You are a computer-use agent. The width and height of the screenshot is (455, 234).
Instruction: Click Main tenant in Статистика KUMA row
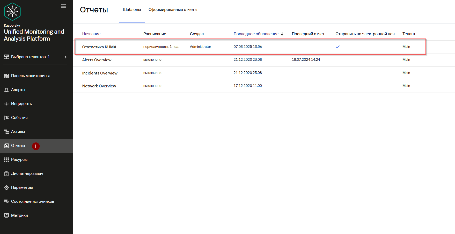406,47
